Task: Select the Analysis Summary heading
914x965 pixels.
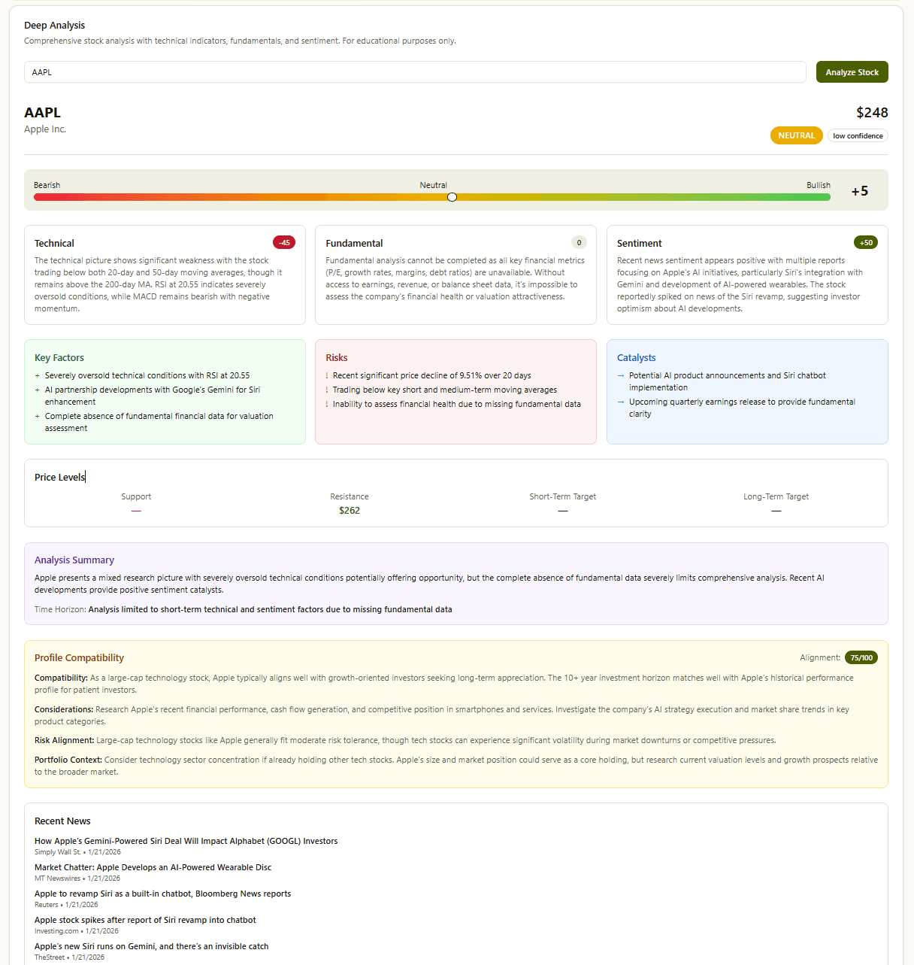Action: click(74, 560)
